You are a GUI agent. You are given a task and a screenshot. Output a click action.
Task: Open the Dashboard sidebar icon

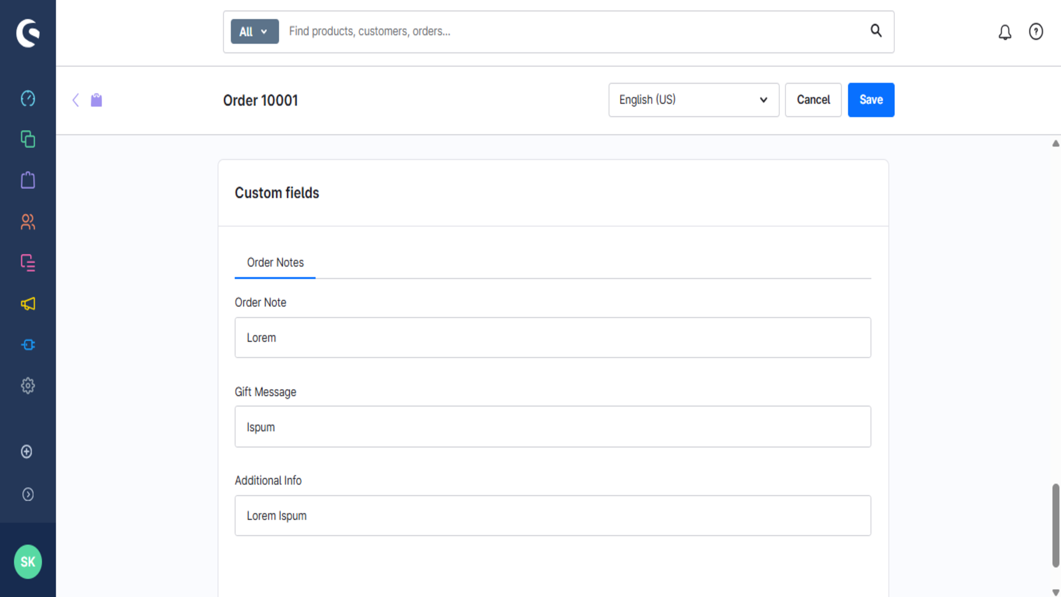click(28, 98)
